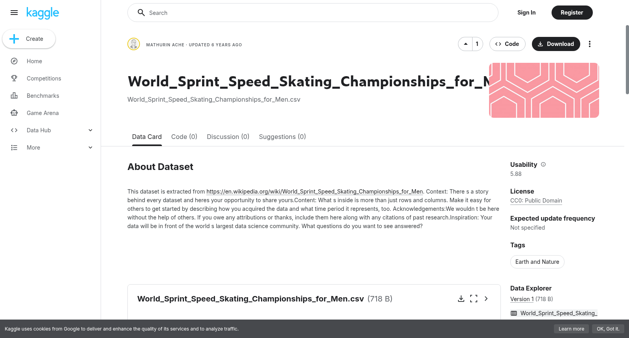
Task: Expand the CSV panel with right chevron
Action: coord(486,299)
